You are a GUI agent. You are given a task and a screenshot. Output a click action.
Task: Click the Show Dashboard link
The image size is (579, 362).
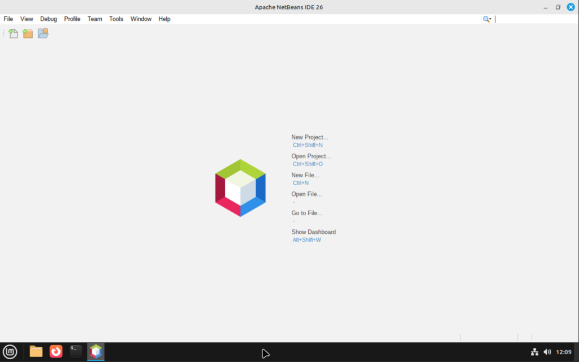[x=313, y=232]
